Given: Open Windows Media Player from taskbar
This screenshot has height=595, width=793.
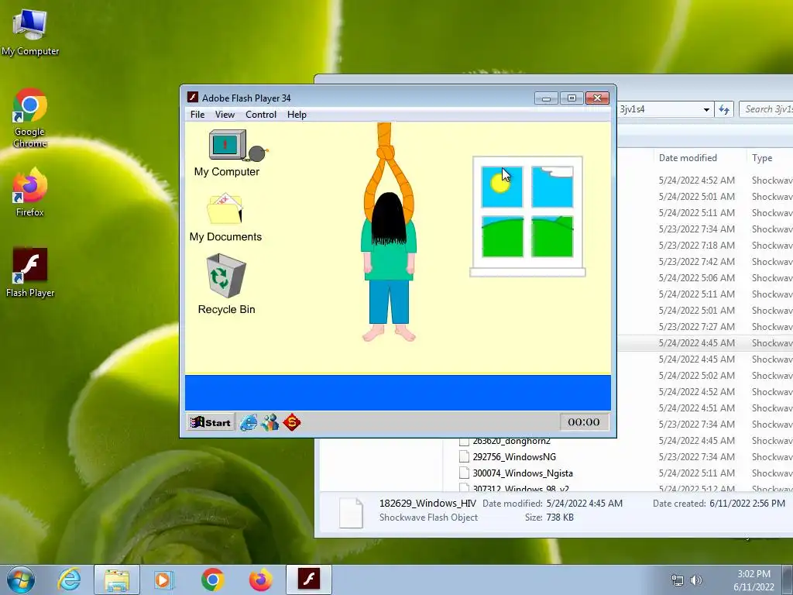Looking at the screenshot, I should tap(163, 580).
